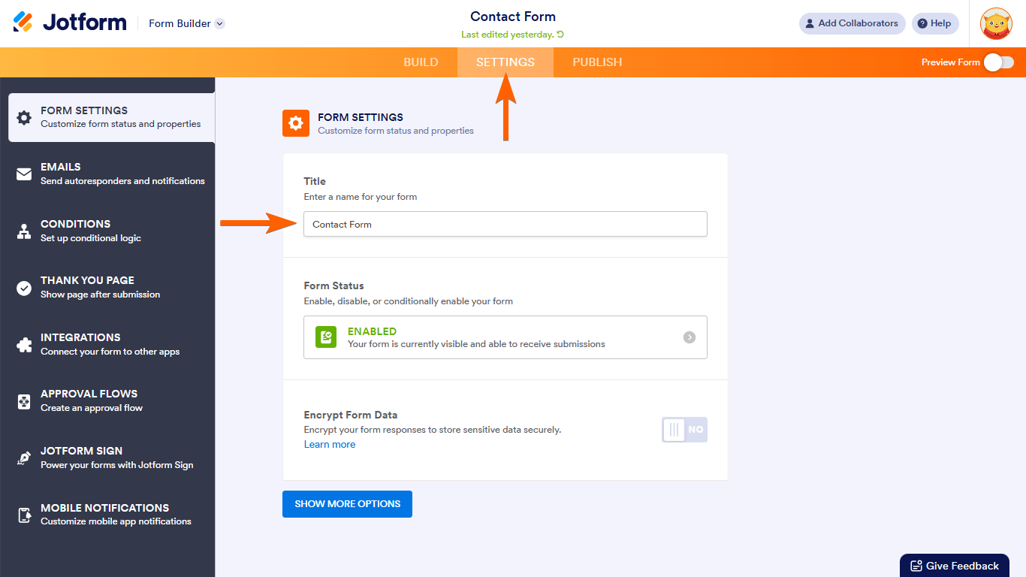The width and height of the screenshot is (1026, 577).
Task: Click the Form Settings gear icon in sidebar
Action: coord(24,117)
